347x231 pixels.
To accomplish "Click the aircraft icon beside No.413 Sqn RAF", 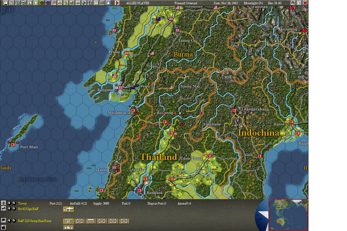I will [x=3, y=208].
